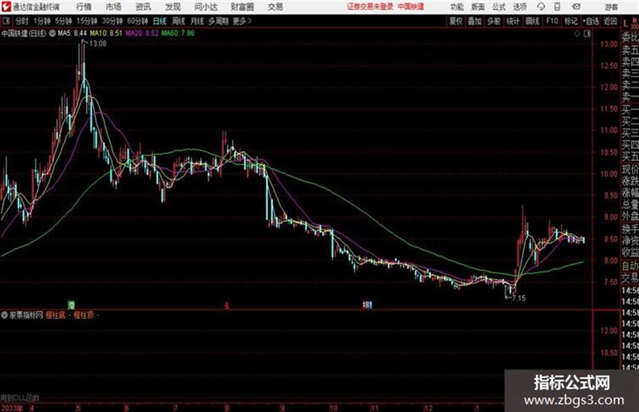Switch to 30分钟 period tab
Image resolution: width=639 pixels, height=412 pixels.
112,21
